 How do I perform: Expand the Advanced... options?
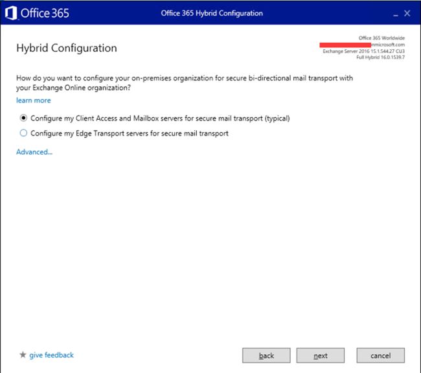coord(34,152)
